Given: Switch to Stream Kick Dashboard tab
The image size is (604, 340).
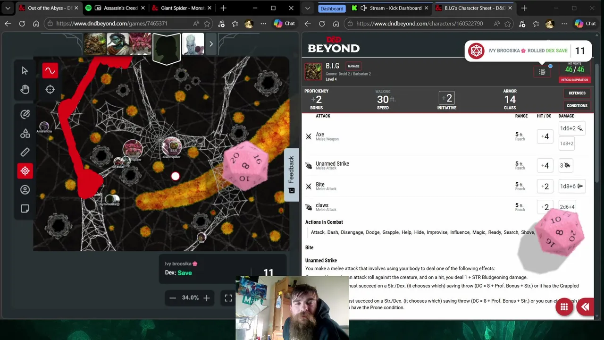Looking at the screenshot, I should pos(391,8).
